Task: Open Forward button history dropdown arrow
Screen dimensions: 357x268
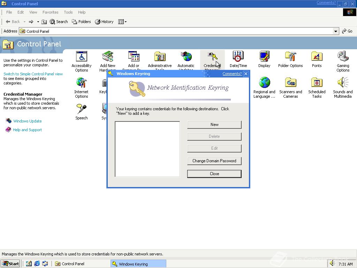Action: pyautogui.click(x=38, y=22)
